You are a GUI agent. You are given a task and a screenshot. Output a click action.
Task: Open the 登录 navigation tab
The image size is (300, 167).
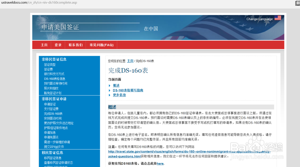pos(58,45)
